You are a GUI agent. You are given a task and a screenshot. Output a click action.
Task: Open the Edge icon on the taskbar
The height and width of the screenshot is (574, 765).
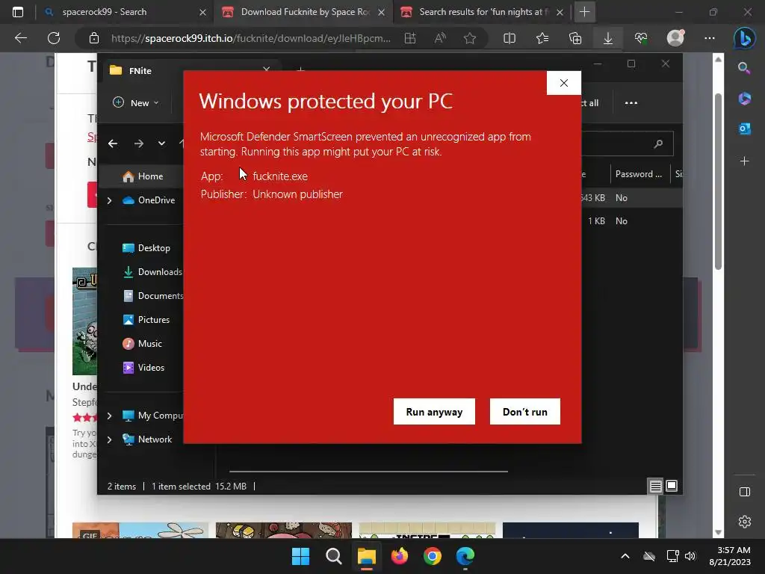(465, 556)
